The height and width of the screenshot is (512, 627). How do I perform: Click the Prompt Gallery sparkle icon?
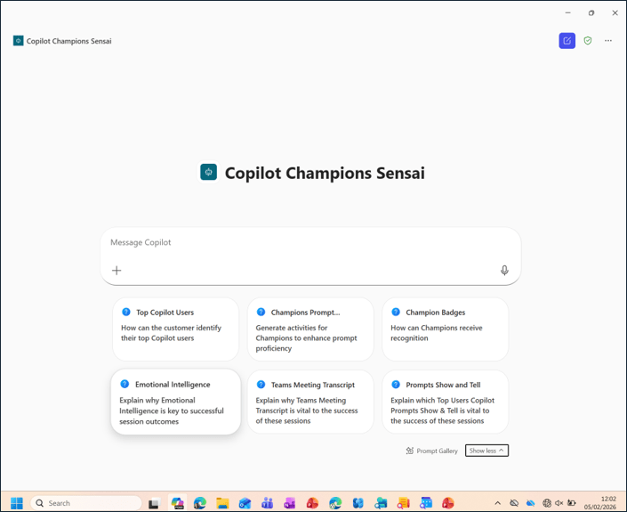[409, 451]
